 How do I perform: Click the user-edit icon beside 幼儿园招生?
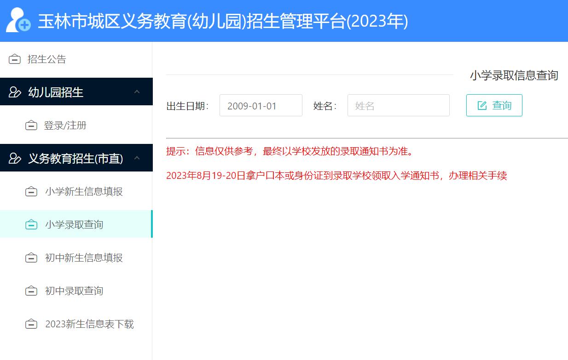click(15, 92)
